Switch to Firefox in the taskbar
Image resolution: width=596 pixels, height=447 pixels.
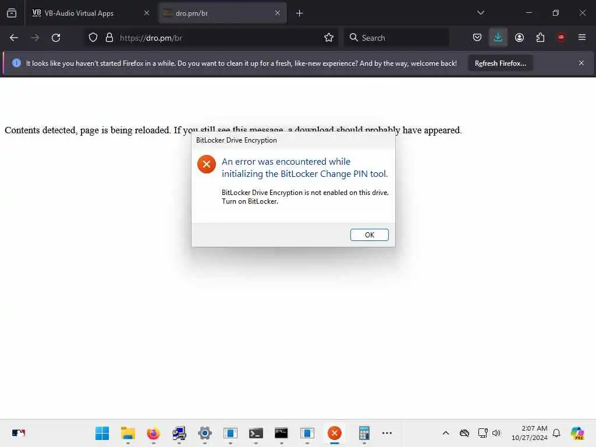(154, 433)
